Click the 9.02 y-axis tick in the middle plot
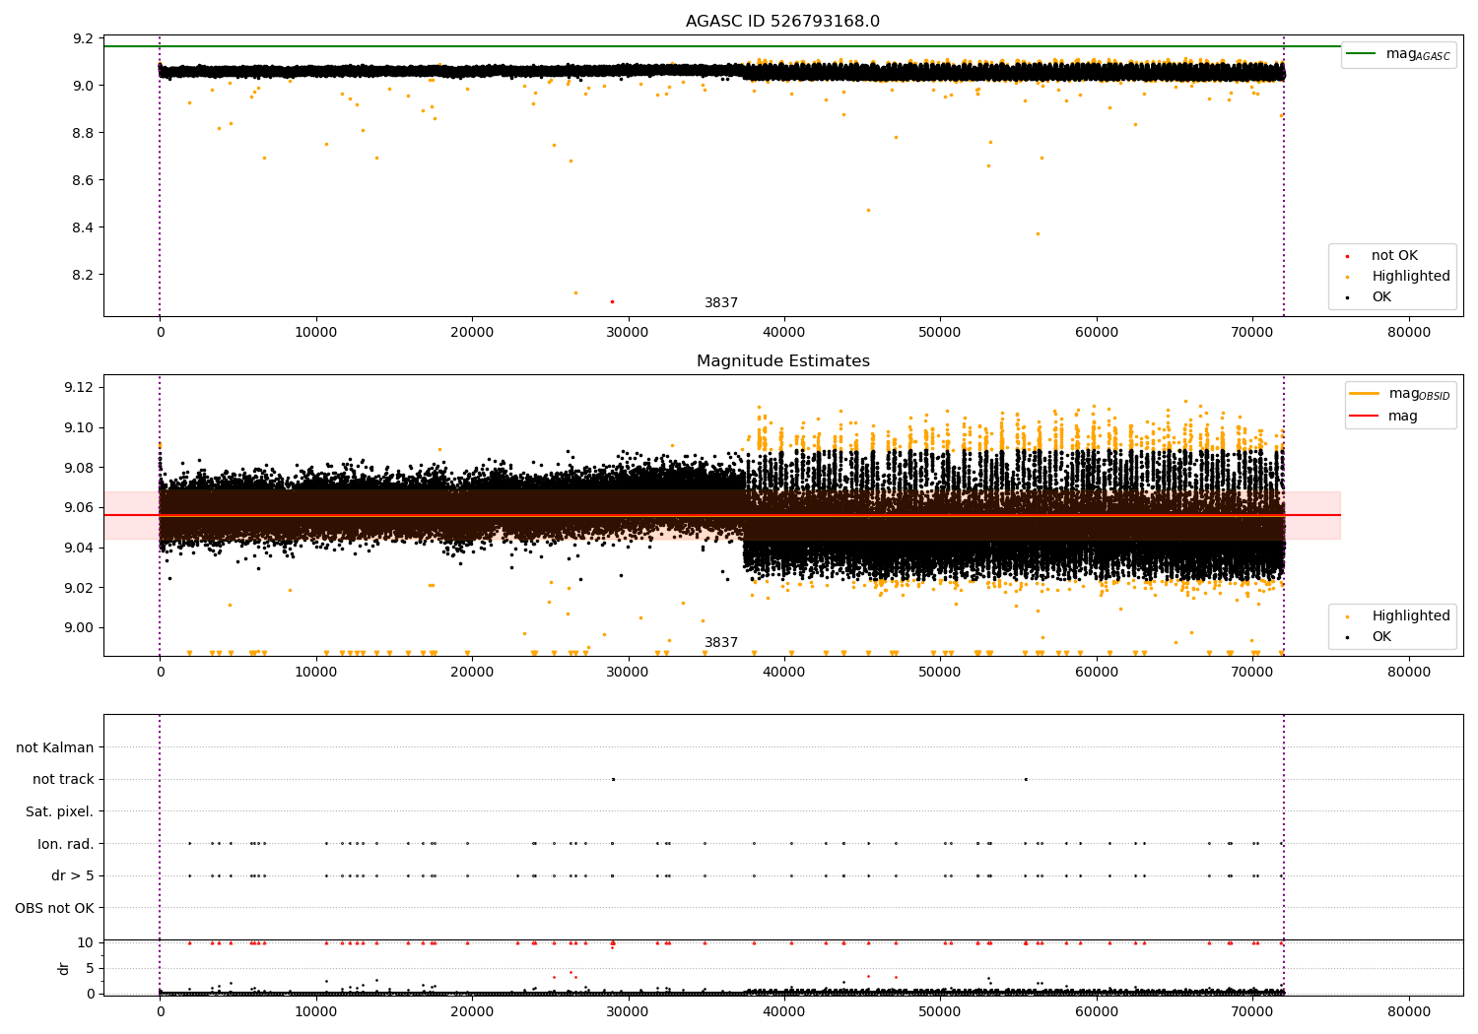Image resolution: width=1478 pixels, height=1034 pixels. coord(79,588)
